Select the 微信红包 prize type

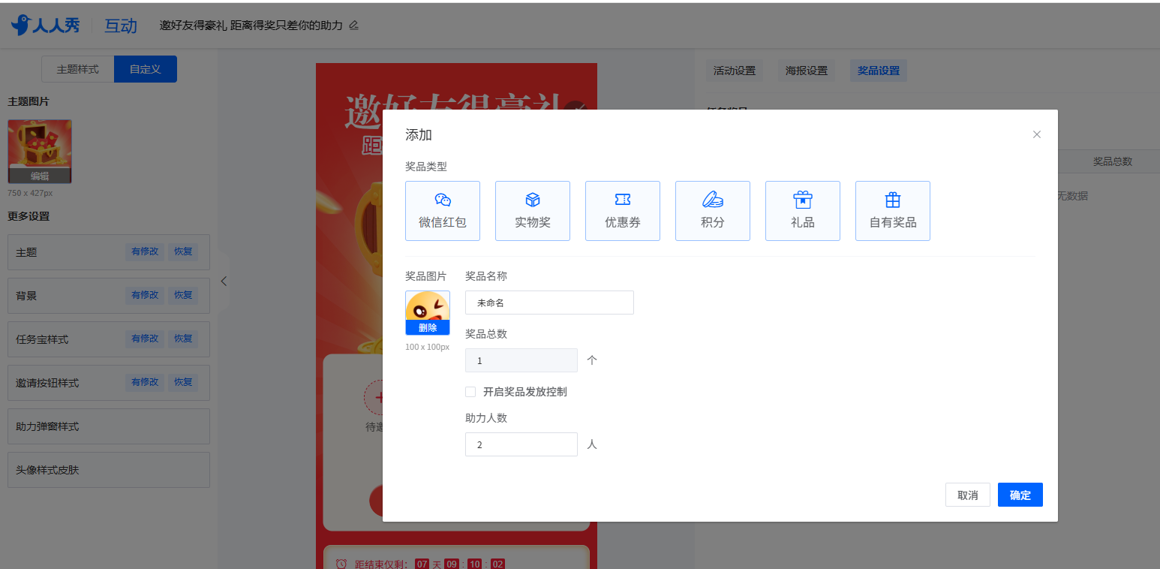443,211
